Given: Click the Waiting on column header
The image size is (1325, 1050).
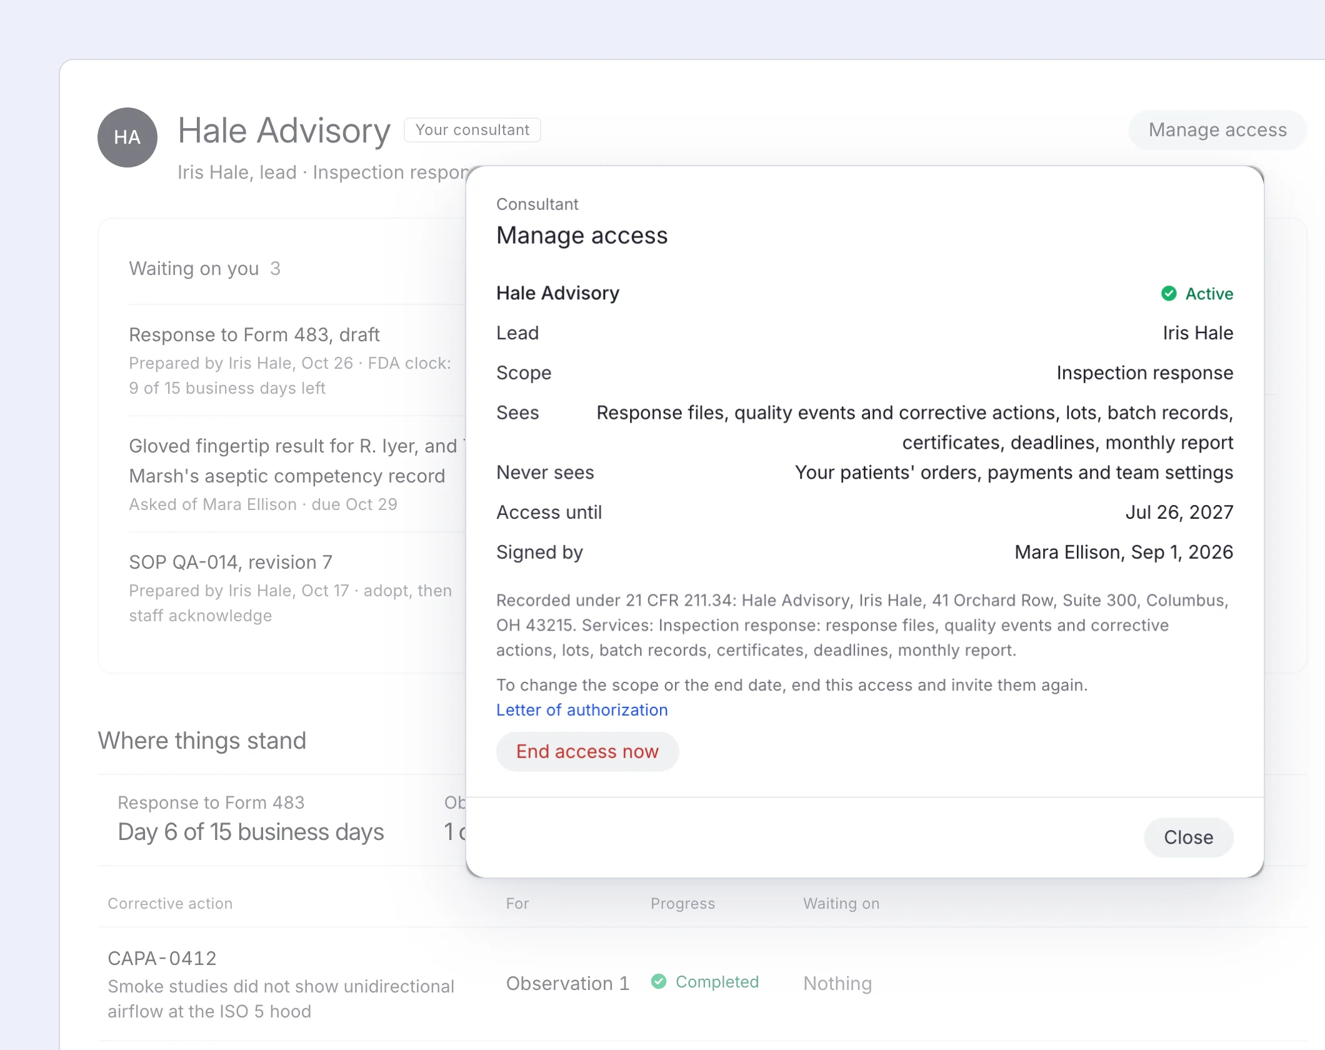Looking at the screenshot, I should 841,904.
